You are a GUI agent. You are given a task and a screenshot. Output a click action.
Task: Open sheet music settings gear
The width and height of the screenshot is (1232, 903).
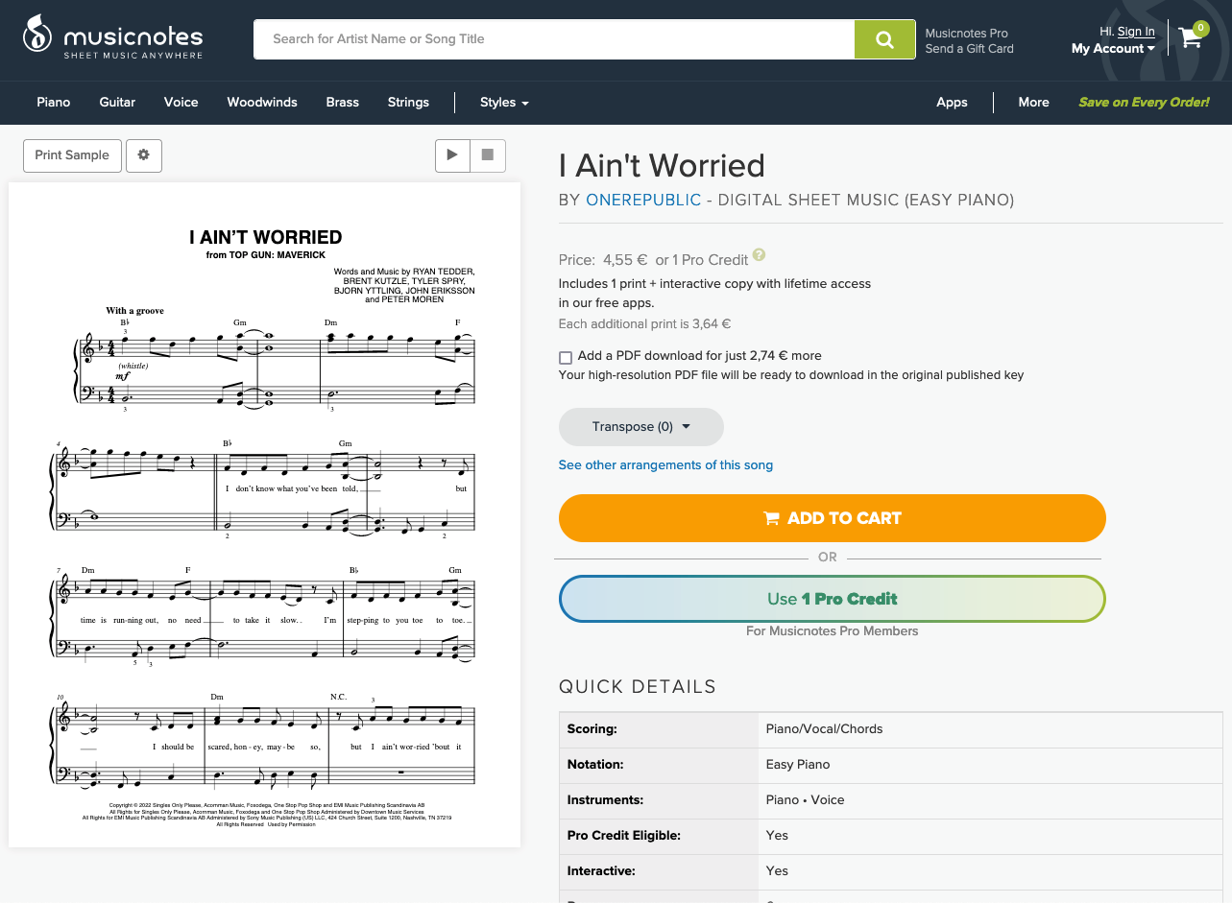(x=144, y=155)
